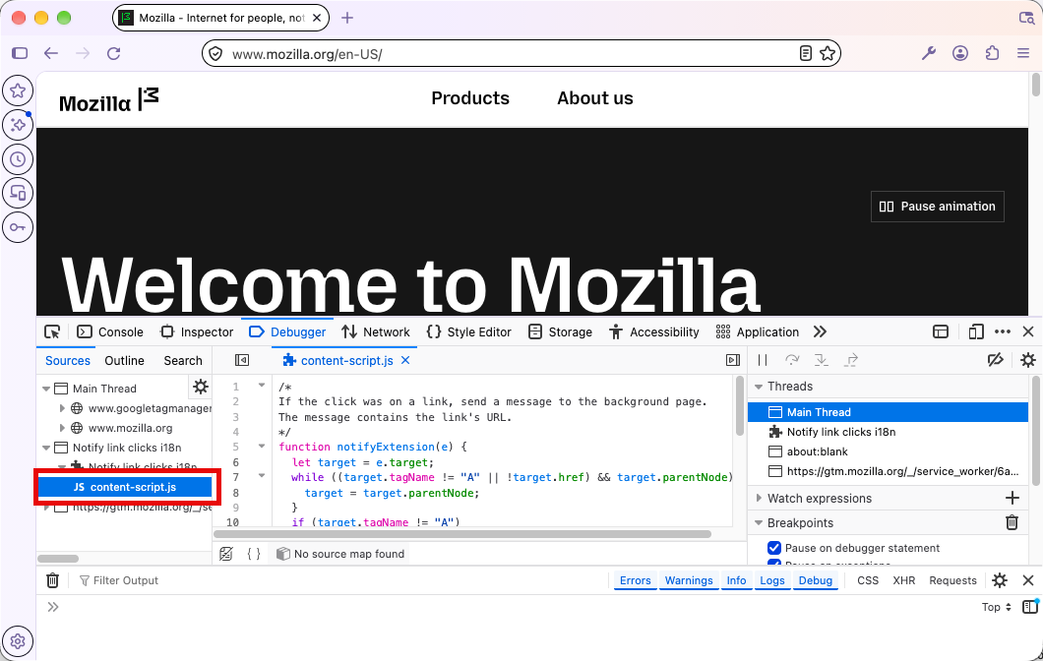Viewport: 1043px width, 661px height.
Task: Toggle Pause on debugger statement checkbox
Action: click(x=773, y=548)
